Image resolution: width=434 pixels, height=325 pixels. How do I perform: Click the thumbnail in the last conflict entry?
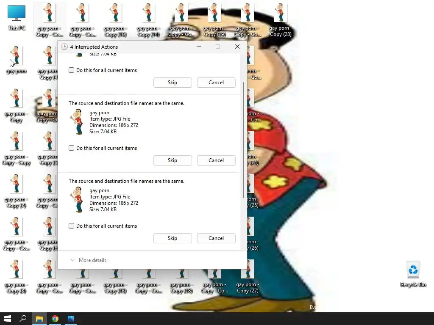[x=77, y=200]
